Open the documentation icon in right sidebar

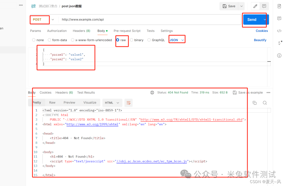tap(279, 6)
